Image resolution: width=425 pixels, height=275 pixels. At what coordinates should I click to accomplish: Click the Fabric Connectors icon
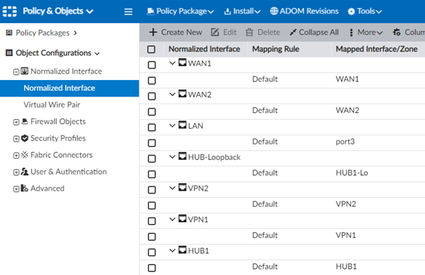click(25, 155)
